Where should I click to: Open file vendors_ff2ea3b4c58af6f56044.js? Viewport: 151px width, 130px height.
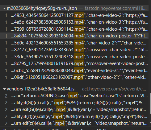tap(40, 89)
